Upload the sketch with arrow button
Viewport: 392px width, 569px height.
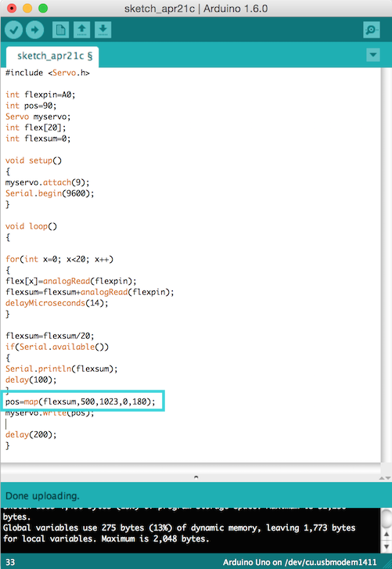coord(34,30)
